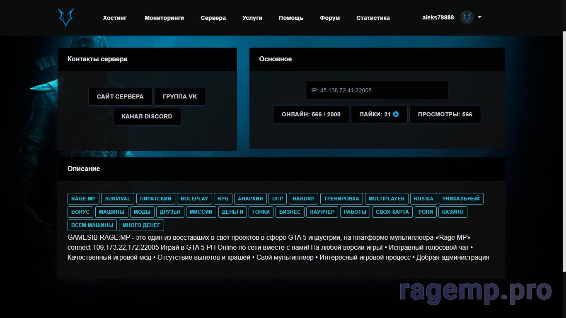566x318 pixels.
Task: Select the ЛАУНЧЕР tag
Action: [x=322, y=212]
